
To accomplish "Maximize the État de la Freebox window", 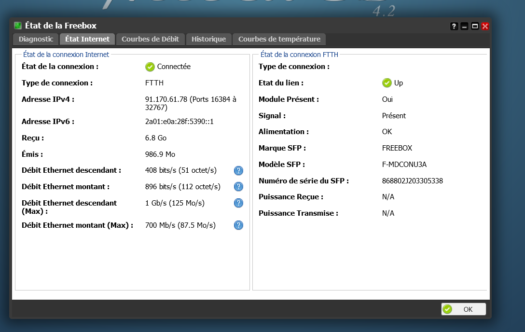I will [475, 26].
